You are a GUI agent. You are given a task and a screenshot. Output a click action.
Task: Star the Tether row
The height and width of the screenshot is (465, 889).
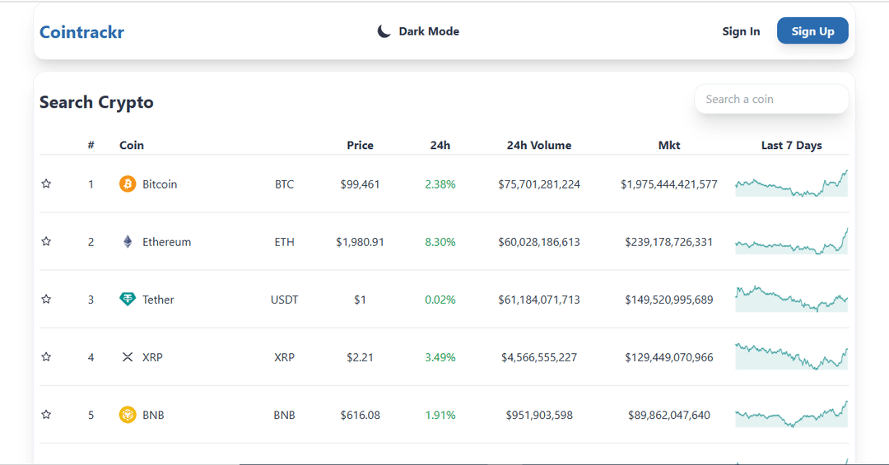tap(46, 300)
